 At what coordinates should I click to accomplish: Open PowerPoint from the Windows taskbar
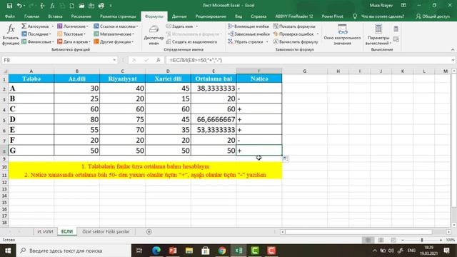pos(173,251)
